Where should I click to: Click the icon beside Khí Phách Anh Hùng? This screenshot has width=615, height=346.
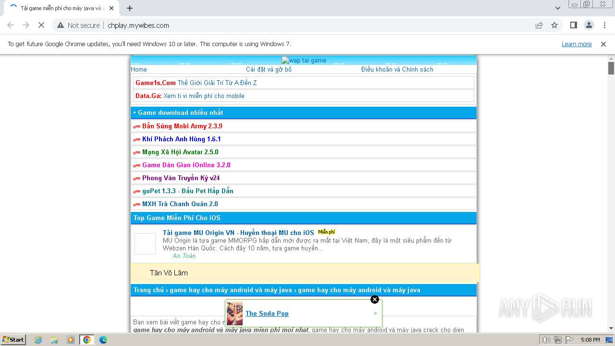click(x=137, y=139)
